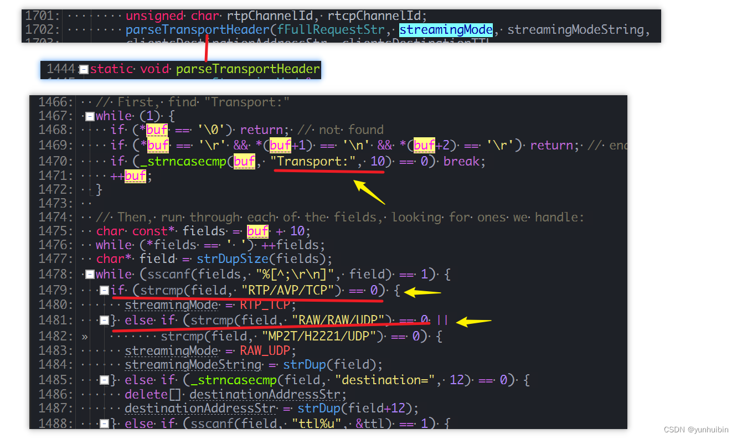Click &ttl argument on line 1488
This screenshot has height=439, width=737.
(371, 423)
